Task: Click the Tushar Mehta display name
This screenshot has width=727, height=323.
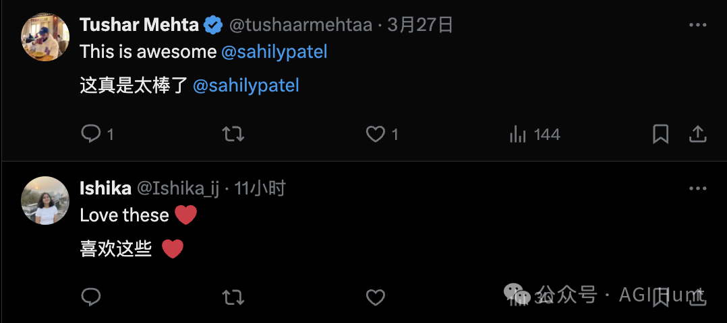Action: pyautogui.click(x=139, y=26)
